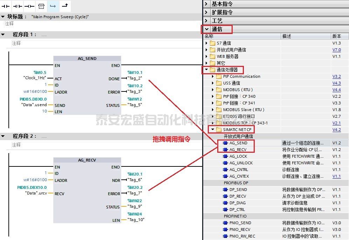This screenshot has width=349, height=240.
Task: Collapse the SIMATIC NET CP folder
Action: (212, 130)
